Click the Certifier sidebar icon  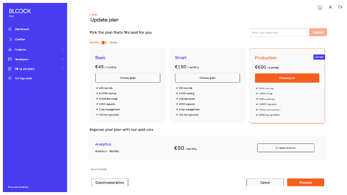pyautogui.click(x=10, y=39)
